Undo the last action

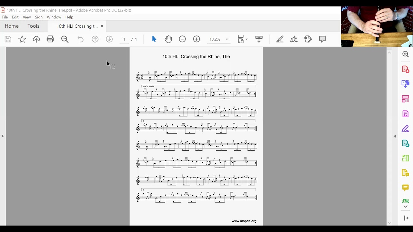click(x=80, y=39)
